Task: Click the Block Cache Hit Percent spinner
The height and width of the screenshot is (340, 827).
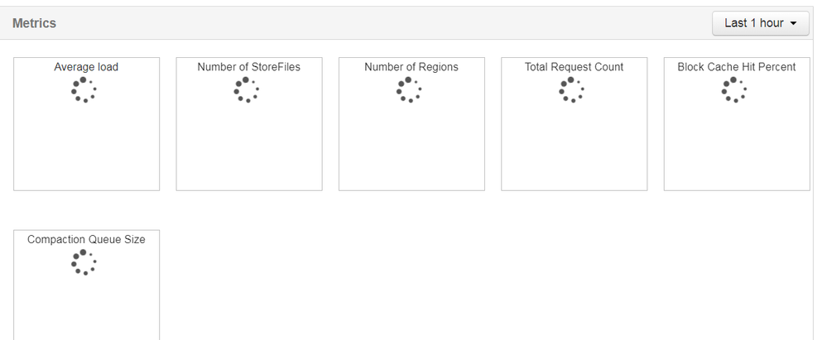Action: (x=734, y=89)
